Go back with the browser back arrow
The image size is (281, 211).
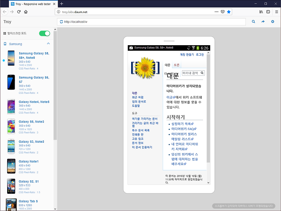pos(4,12)
